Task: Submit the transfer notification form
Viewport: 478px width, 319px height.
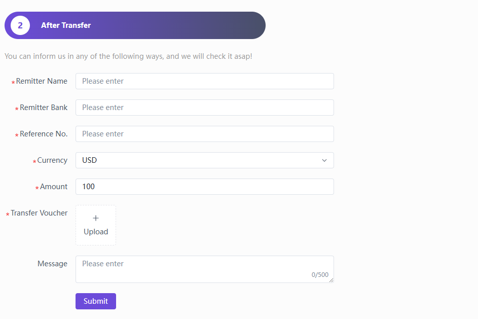Action: [x=96, y=301]
